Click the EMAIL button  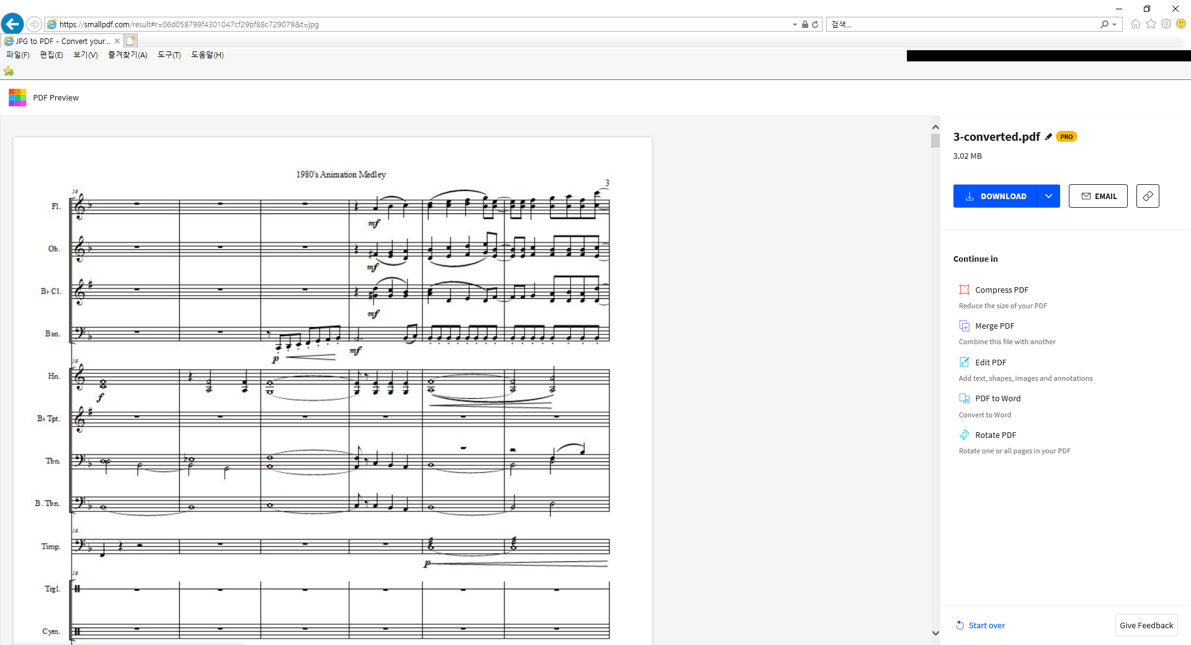click(1098, 196)
